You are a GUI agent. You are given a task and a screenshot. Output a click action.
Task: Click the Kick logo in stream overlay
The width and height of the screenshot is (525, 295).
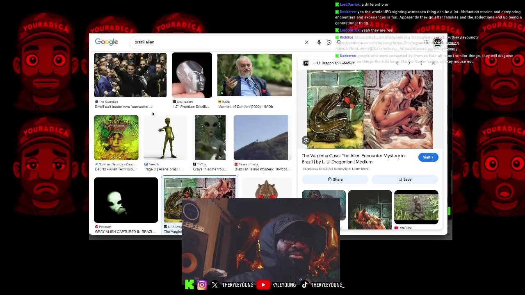(x=189, y=285)
